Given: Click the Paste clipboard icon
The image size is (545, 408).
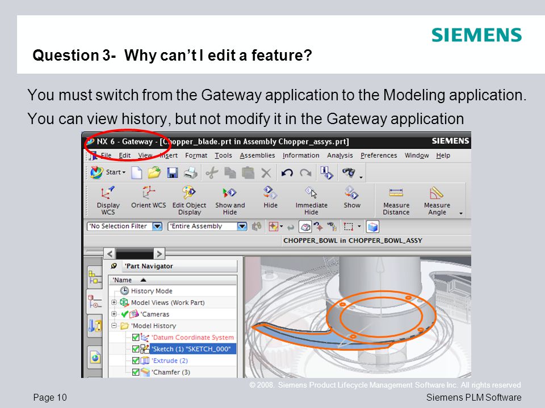Looking at the screenshot, I should pos(248,172).
